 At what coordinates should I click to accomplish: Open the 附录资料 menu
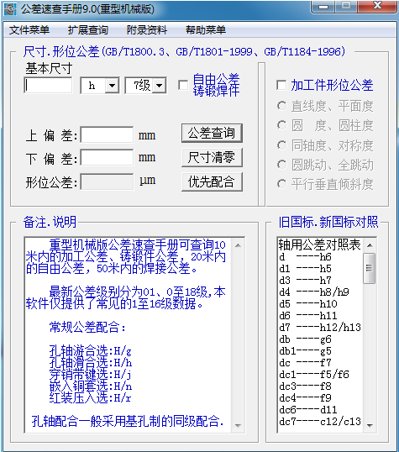pos(147,29)
